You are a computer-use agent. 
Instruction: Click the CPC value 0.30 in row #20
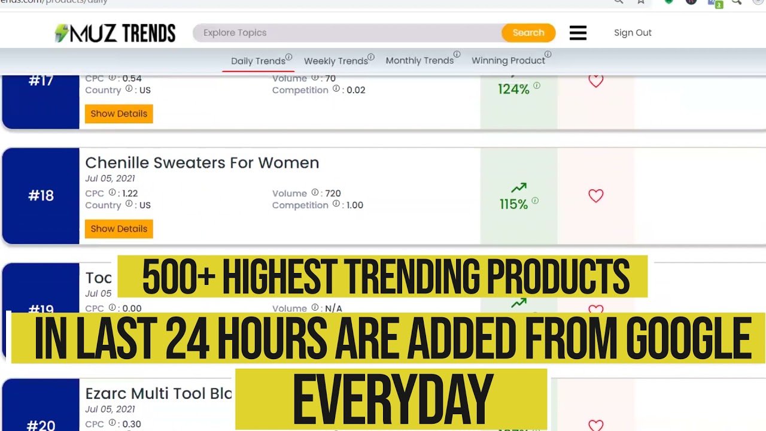(132, 424)
